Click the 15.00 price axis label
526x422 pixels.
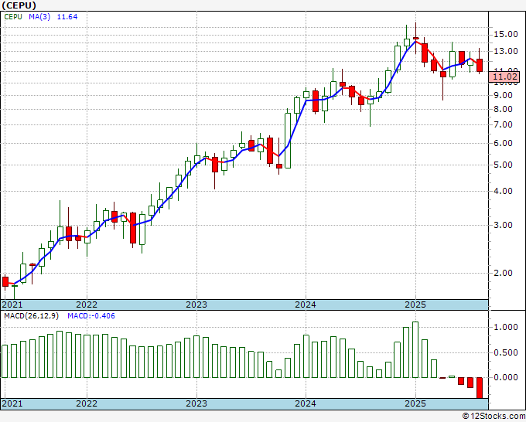click(506, 34)
